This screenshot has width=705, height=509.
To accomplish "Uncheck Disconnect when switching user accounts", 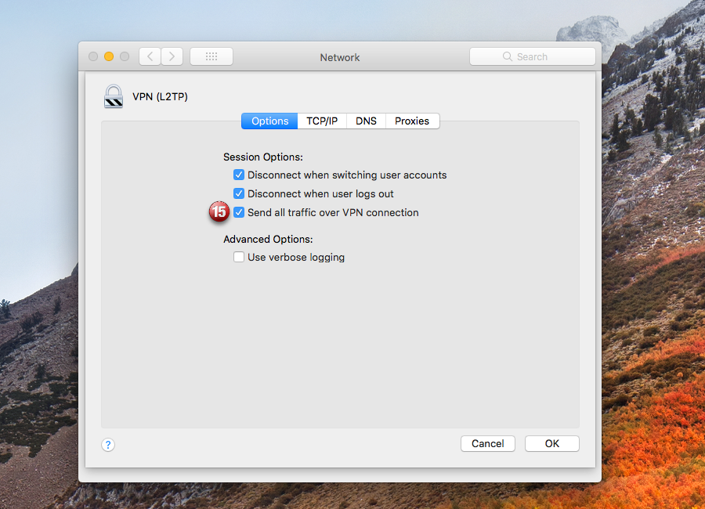I will (x=239, y=175).
